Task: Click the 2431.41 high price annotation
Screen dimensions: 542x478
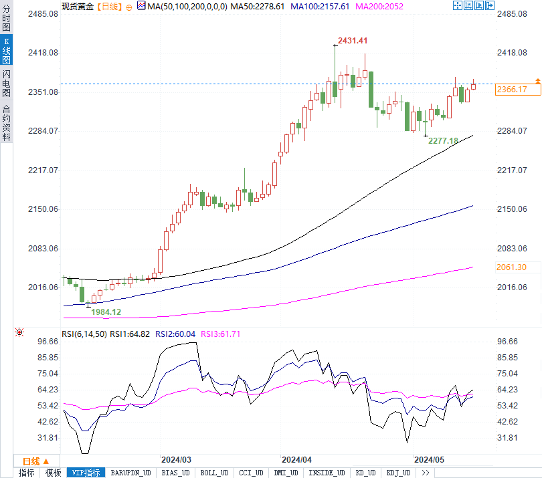Action: (353, 40)
